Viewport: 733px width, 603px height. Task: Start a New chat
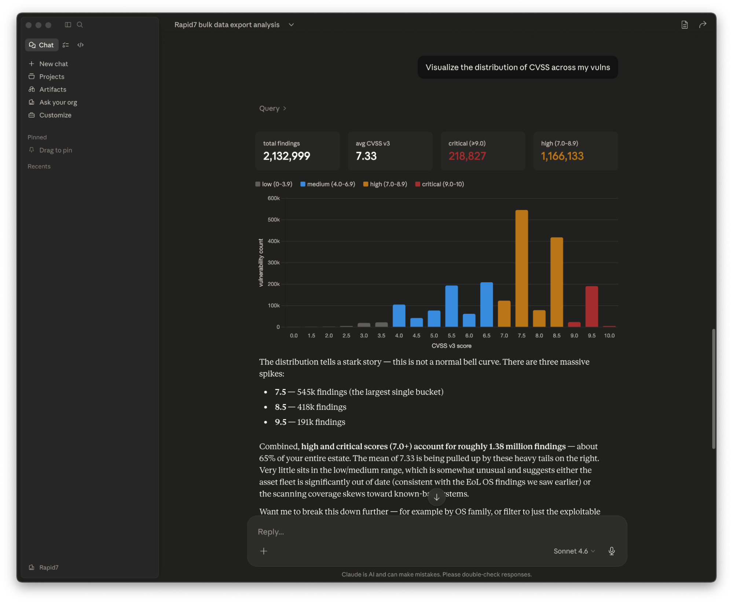53,64
